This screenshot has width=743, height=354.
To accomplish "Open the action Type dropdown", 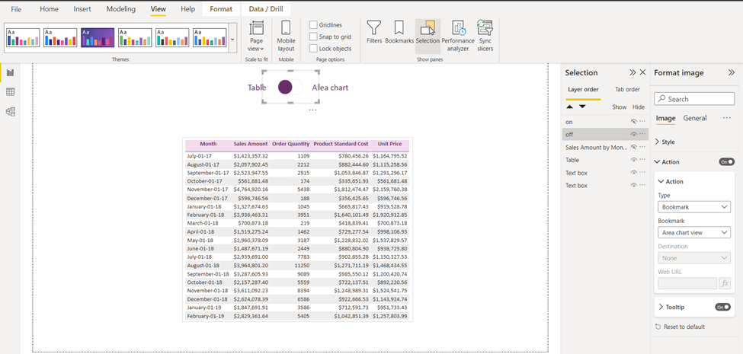I will click(693, 207).
